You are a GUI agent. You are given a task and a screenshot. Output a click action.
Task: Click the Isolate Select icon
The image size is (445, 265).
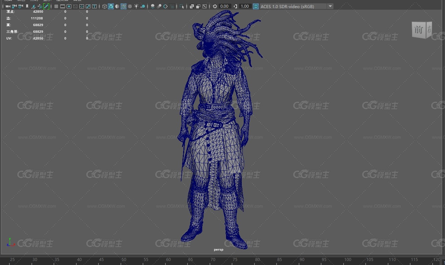pos(182,6)
